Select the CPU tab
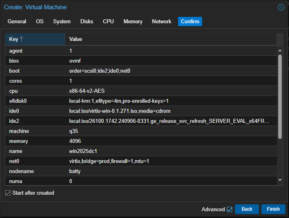289x218 pixels. point(108,22)
